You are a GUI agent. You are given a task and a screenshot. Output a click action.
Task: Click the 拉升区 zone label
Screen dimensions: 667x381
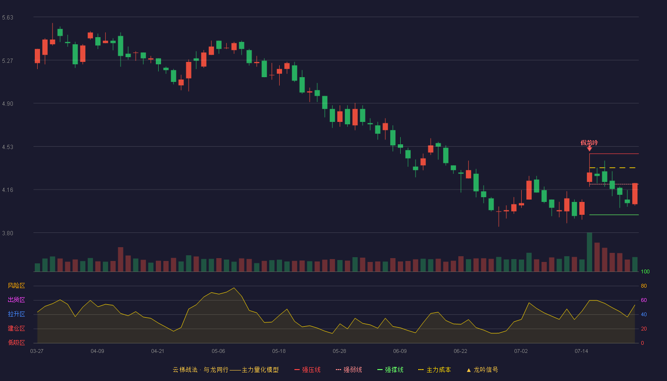[x=16, y=314]
